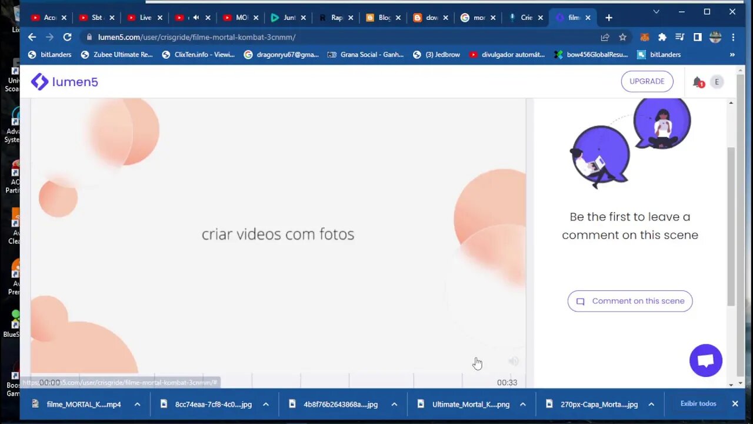
Task: Mute the video preview volume
Action: 514,361
